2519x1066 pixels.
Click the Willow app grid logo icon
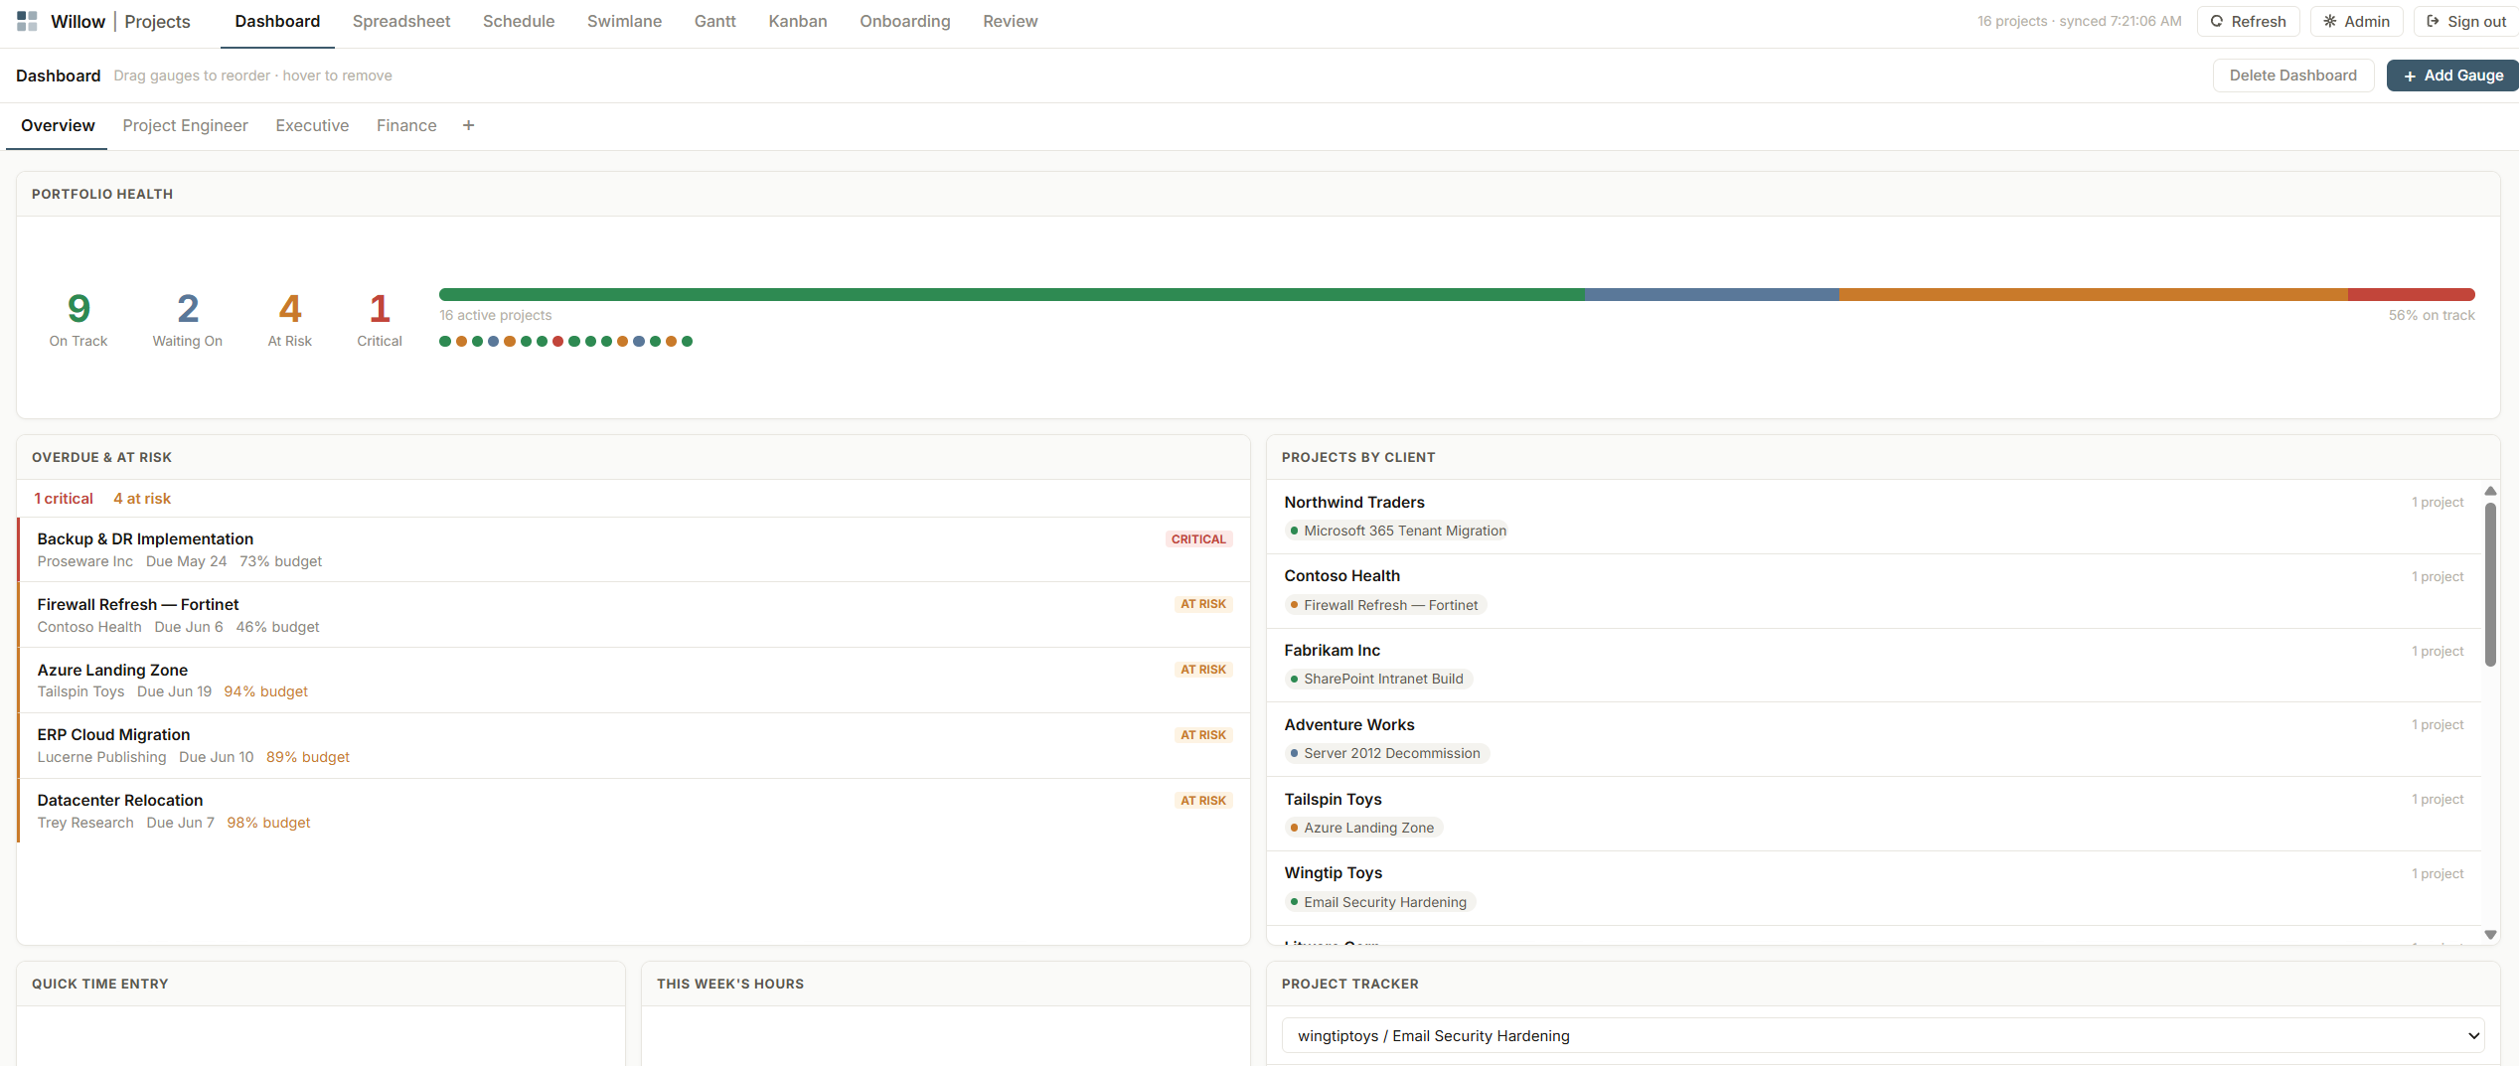coord(28,21)
